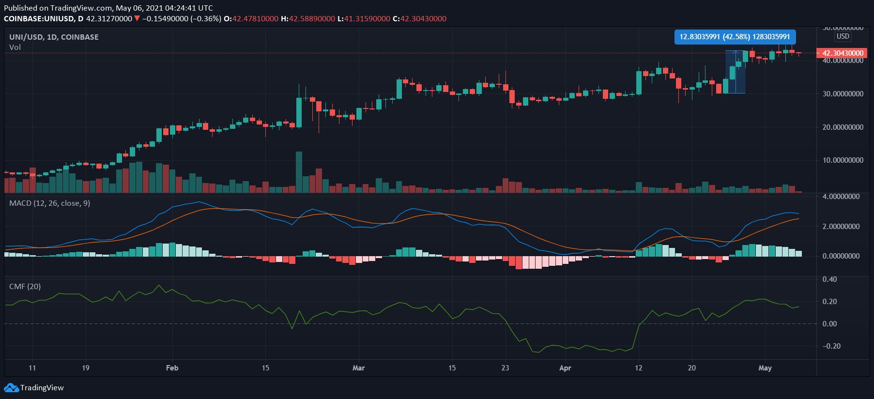The height and width of the screenshot is (399, 874).
Task: Select the O:42.47810000 open value
Action: (251, 18)
